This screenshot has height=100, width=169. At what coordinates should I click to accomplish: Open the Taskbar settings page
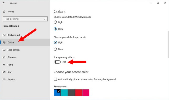point(25,79)
